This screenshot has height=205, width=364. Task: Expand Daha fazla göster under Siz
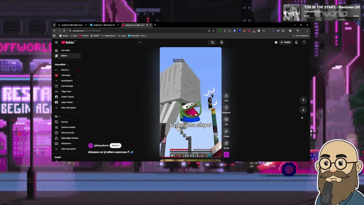[67, 149]
